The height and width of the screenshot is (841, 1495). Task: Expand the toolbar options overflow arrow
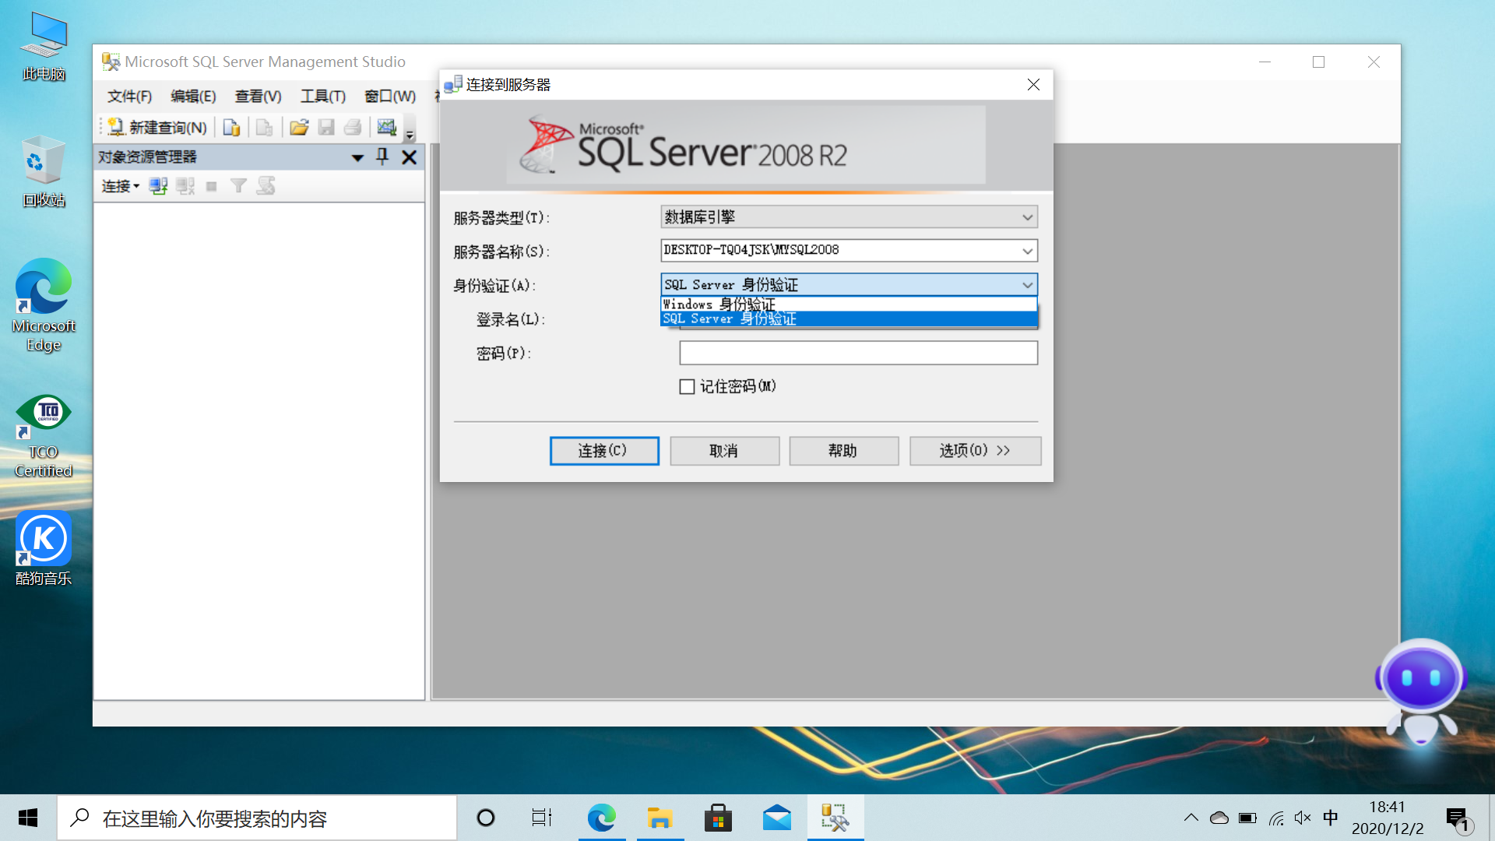pyautogui.click(x=410, y=129)
